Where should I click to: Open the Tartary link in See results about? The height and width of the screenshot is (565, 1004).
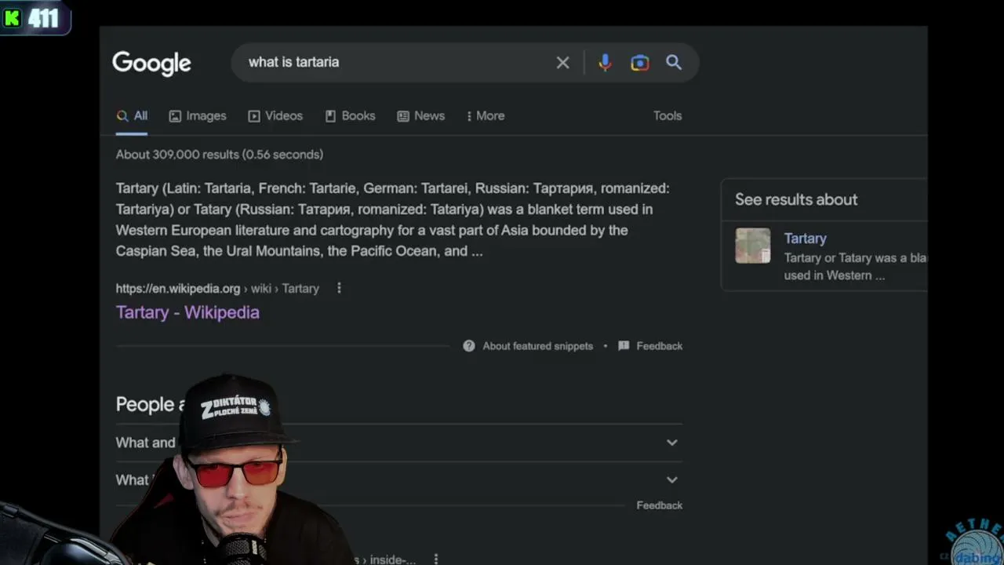(806, 239)
